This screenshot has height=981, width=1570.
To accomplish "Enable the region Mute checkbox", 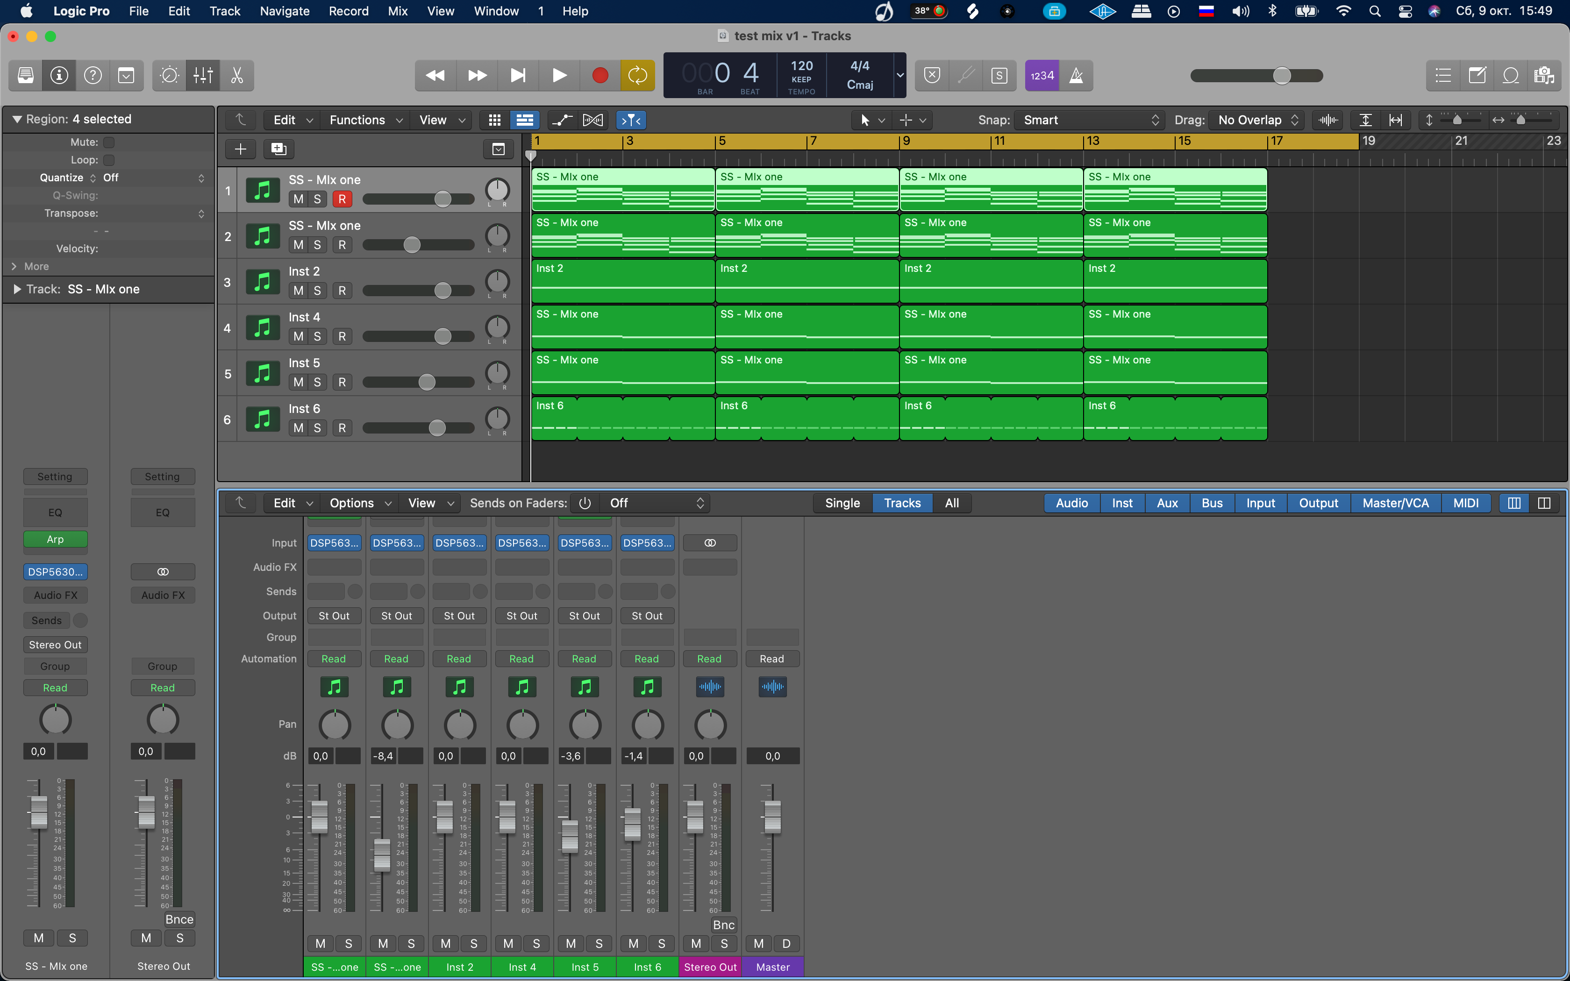I will [x=109, y=142].
